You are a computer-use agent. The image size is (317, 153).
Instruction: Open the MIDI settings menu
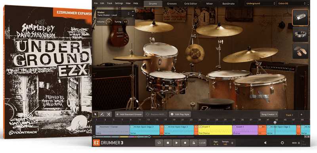tap(296, 143)
